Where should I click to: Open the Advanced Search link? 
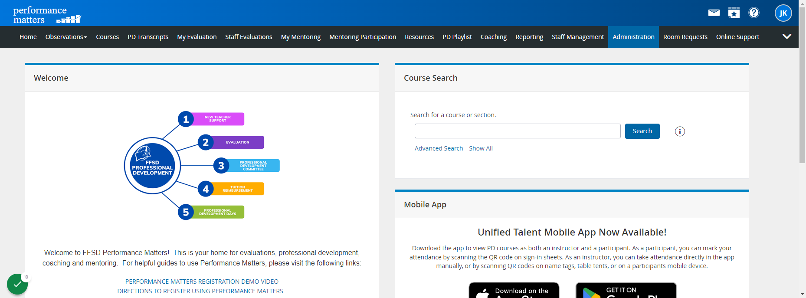click(439, 148)
